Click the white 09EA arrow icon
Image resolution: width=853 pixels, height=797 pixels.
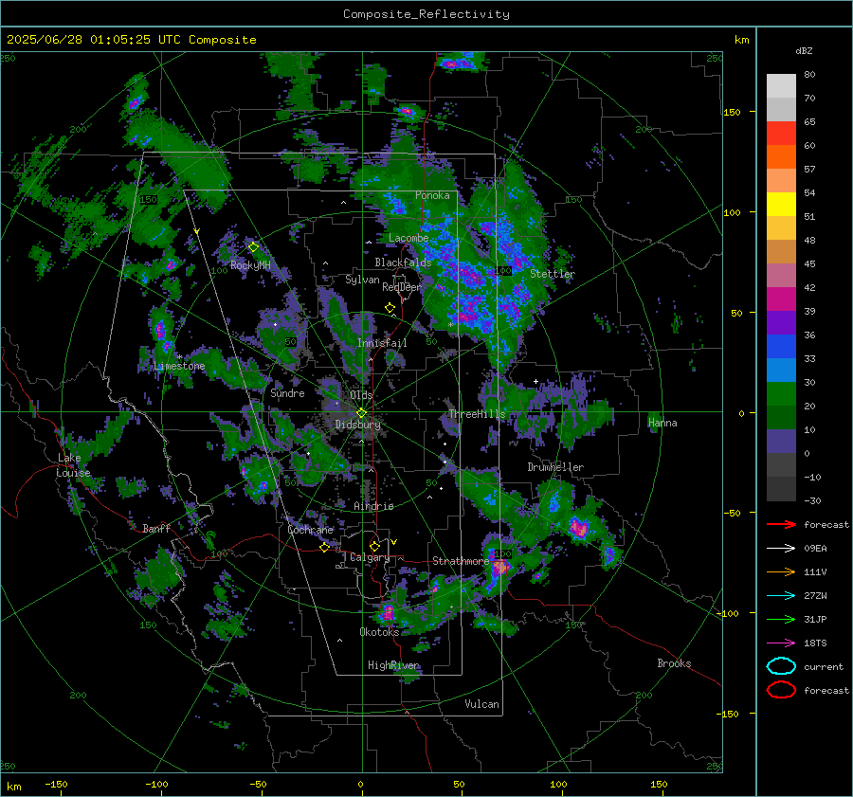781,549
